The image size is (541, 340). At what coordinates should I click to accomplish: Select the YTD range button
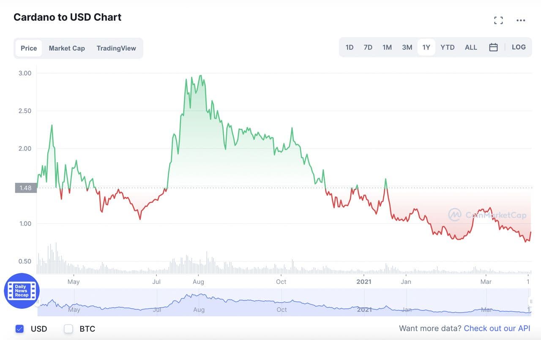[447, 47]
